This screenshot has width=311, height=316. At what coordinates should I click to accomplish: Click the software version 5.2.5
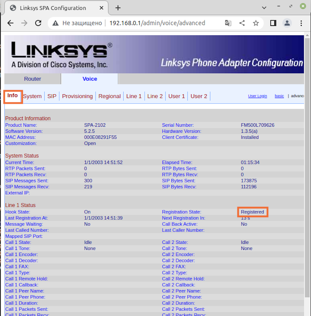click(89, 131)
